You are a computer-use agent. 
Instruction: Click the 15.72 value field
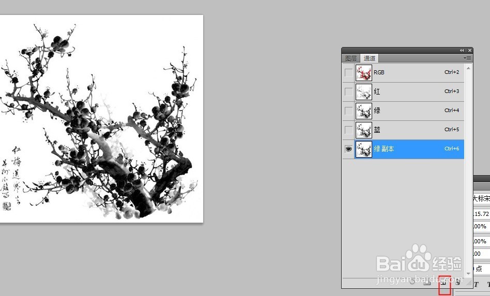point(481,214)
